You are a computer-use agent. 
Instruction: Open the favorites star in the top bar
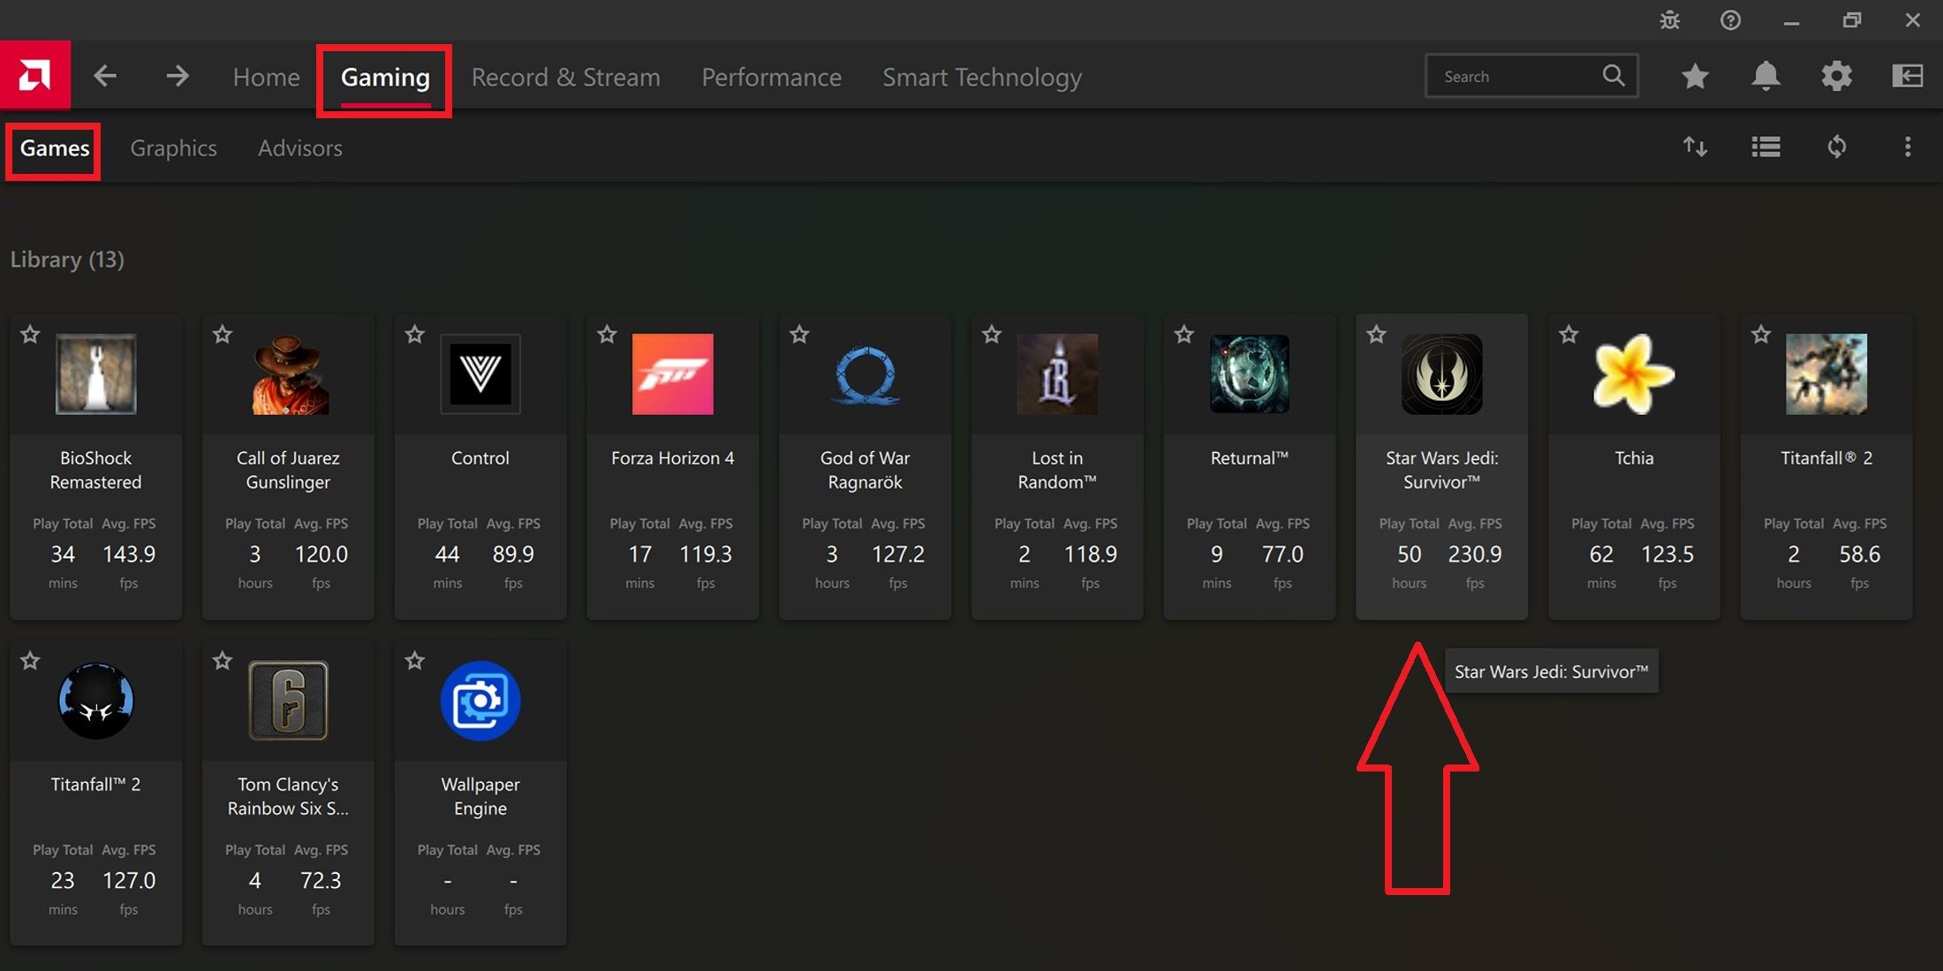click(1695, 77)
